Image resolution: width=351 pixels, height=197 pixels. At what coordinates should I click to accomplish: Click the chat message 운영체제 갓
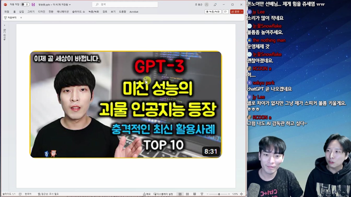point(258,47)
